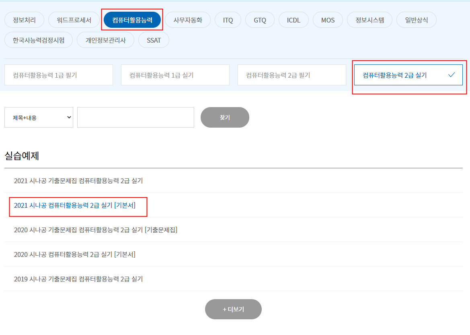The image size is (470, 335).
Task: Select the GTQ category tab
Action: pos(260,20)
